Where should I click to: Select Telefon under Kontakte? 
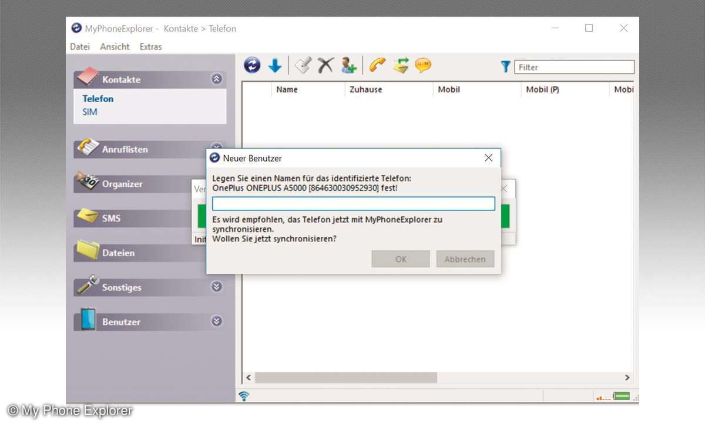point(98,99)
